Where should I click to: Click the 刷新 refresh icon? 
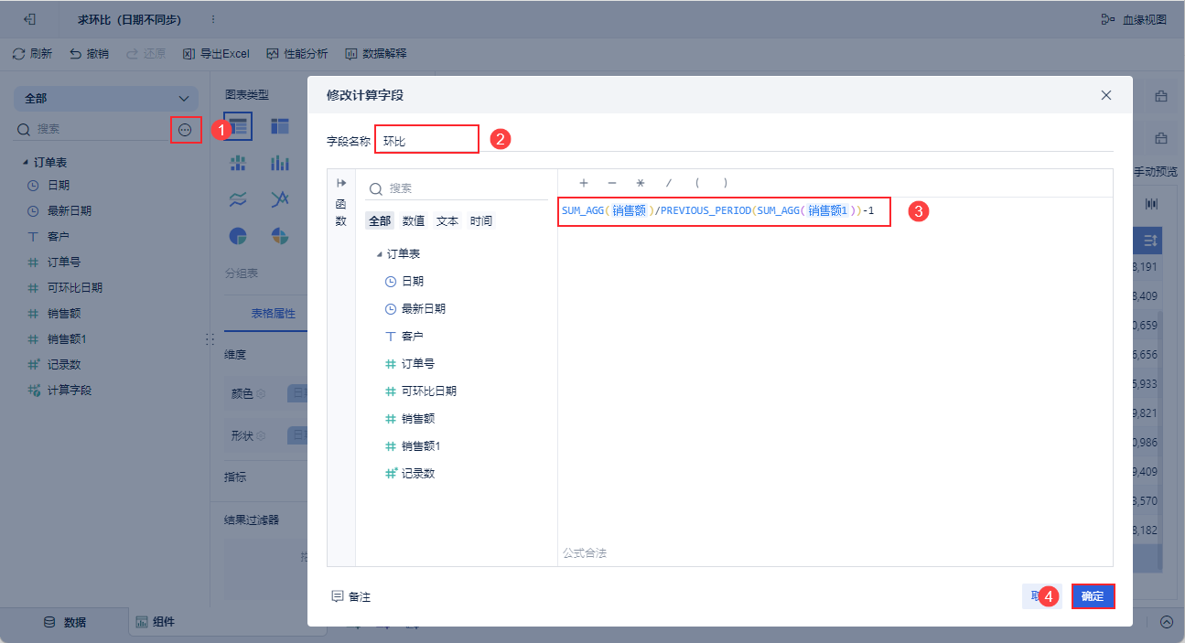[18, 54]
